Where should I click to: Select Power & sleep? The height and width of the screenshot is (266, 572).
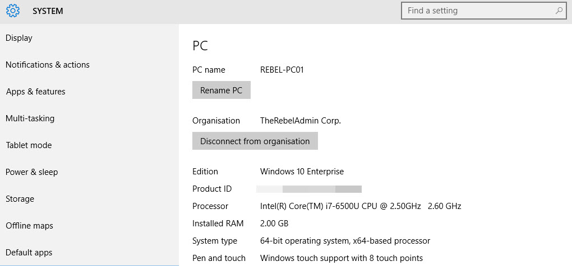(32, 172)
